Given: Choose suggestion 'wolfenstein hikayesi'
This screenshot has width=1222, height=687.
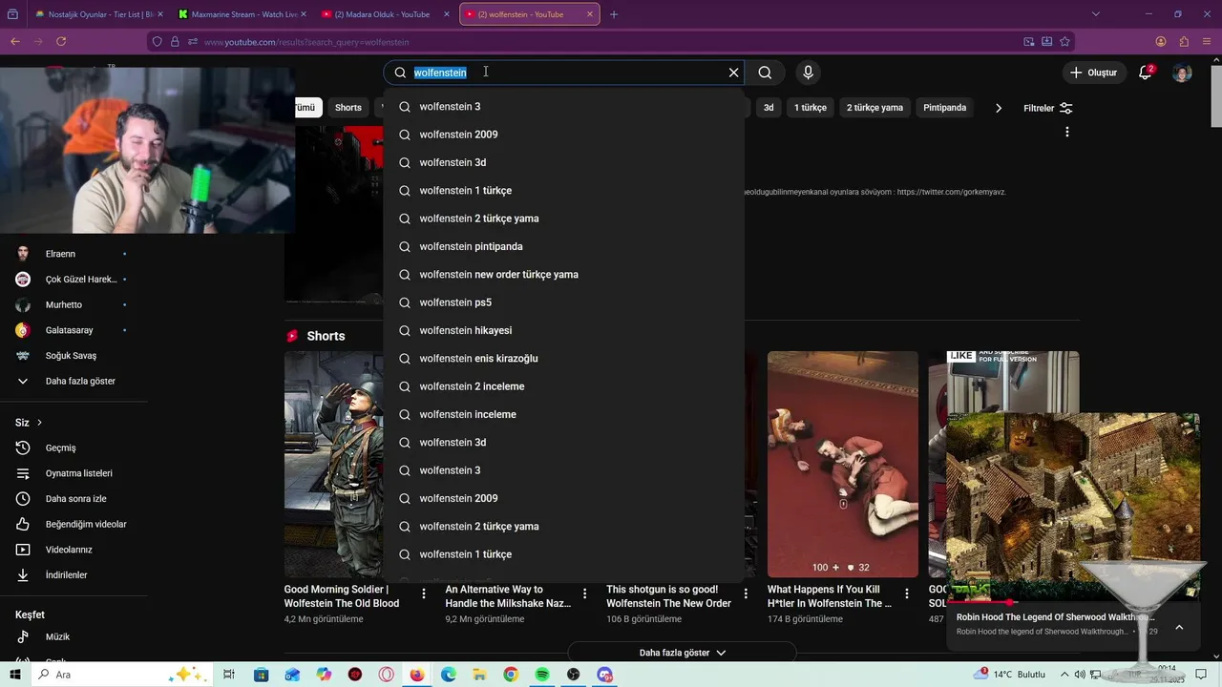Looking at the screenshot, I should [x=563, y=330].
